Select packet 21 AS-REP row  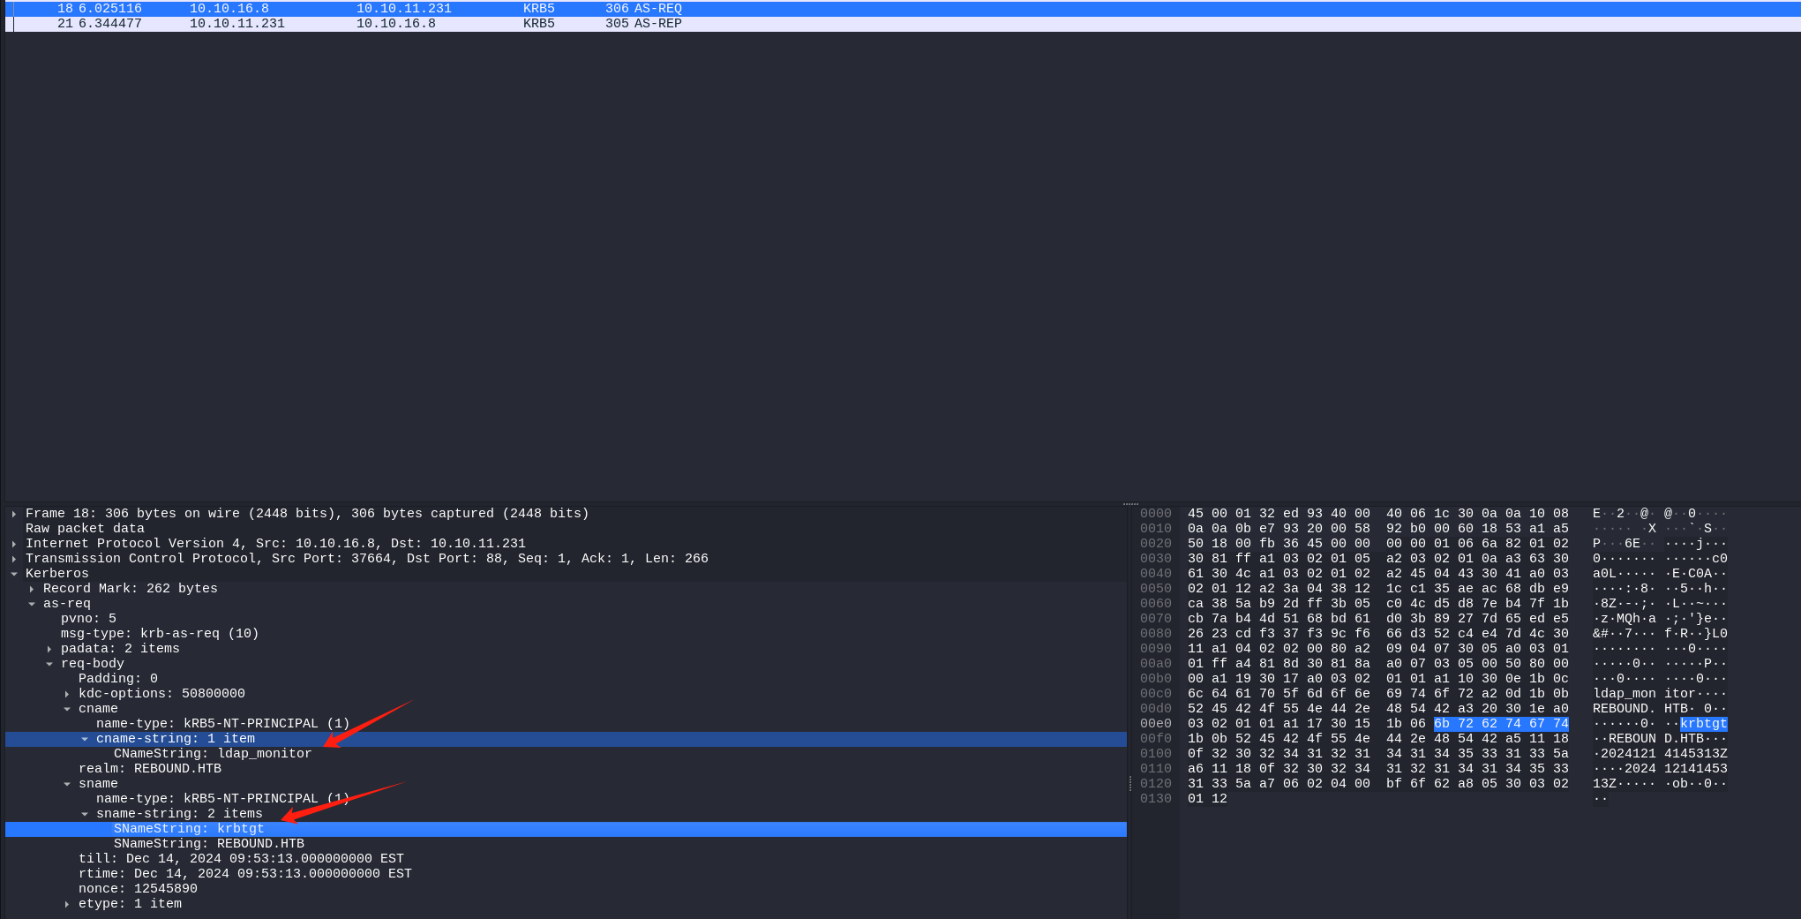pos(903,23)
